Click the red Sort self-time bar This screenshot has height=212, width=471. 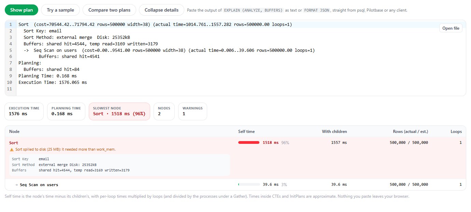click(249, 142)
